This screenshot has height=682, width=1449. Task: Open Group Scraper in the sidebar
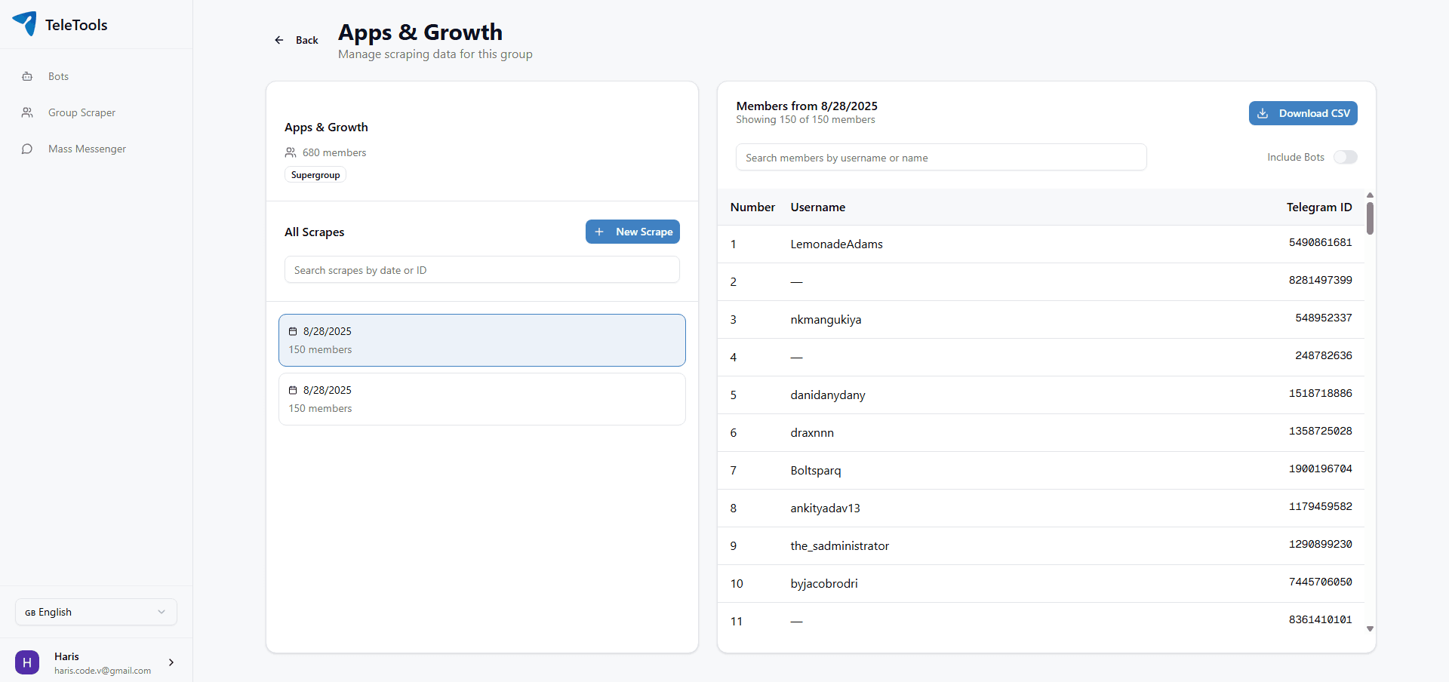pos(96,112)
